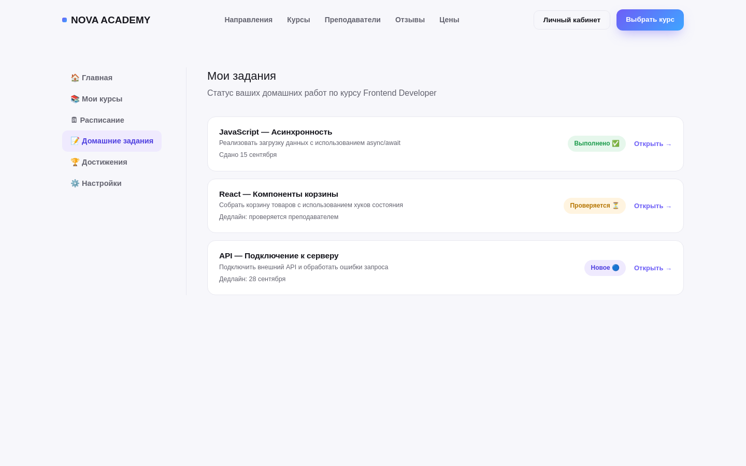Select Отзывы in the header menu
The width and height of the screenshot is (746, 466).
[410, 20]
